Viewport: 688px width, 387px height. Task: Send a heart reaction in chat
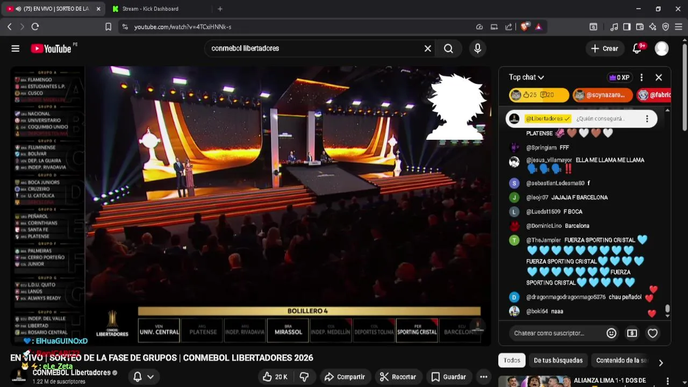(x=653, y=333)
